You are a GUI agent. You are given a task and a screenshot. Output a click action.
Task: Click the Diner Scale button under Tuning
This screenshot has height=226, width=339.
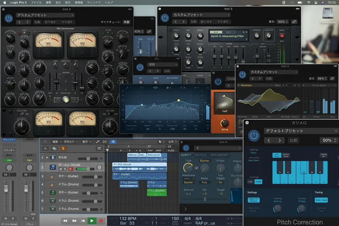pos(321,200)
